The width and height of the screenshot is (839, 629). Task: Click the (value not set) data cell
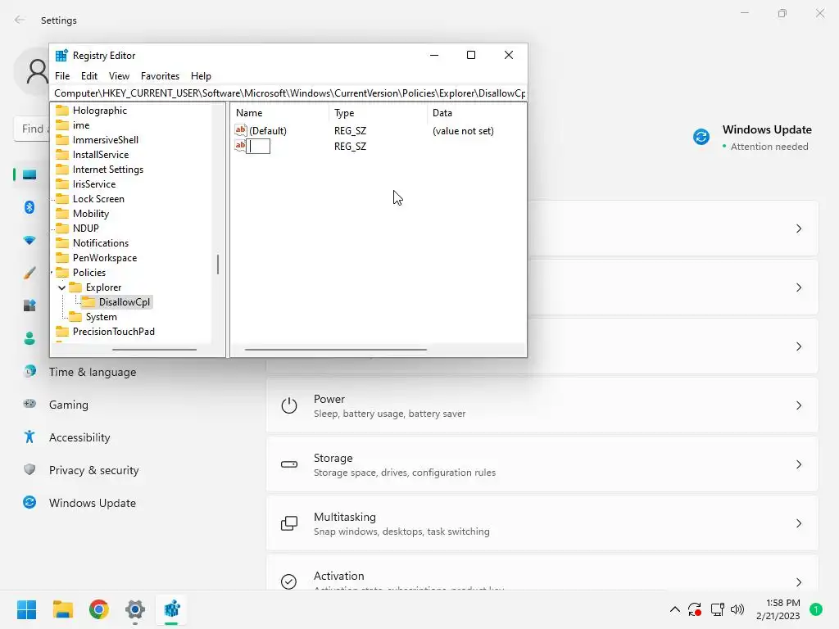[x=463, y=130]
